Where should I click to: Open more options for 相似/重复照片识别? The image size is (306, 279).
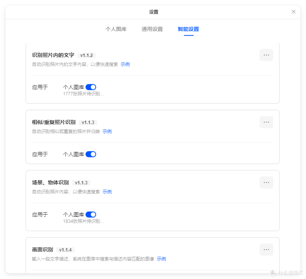(x=266, y=122)
